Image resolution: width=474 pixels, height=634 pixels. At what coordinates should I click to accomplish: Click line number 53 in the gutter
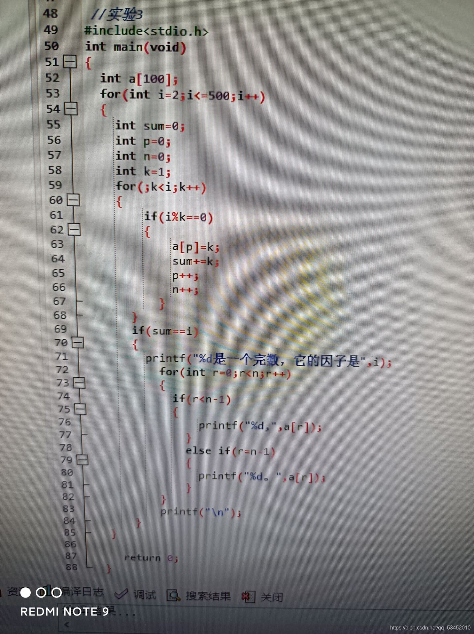(x=53, y=93)
